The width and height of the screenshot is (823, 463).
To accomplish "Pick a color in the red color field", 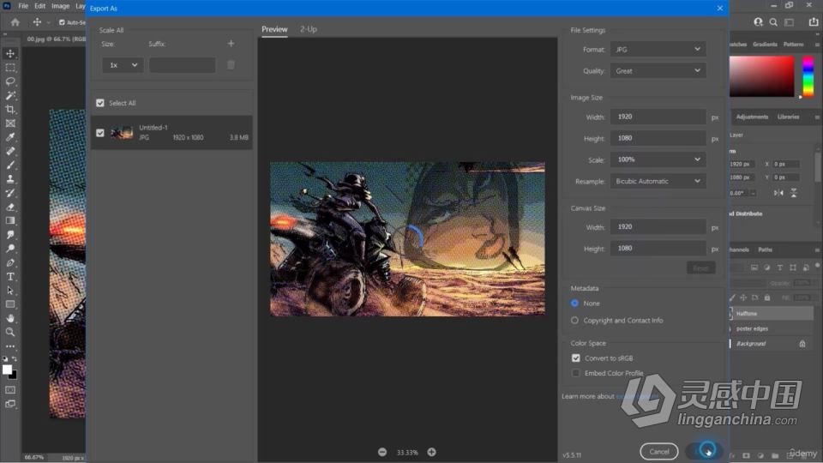I will 762,76.
